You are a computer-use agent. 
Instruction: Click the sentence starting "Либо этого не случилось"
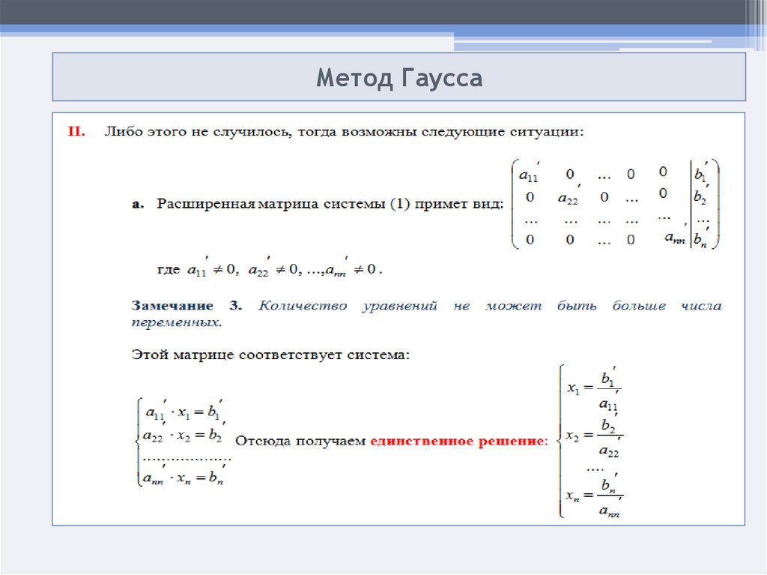pyautogui.click(x=343, y=132)
